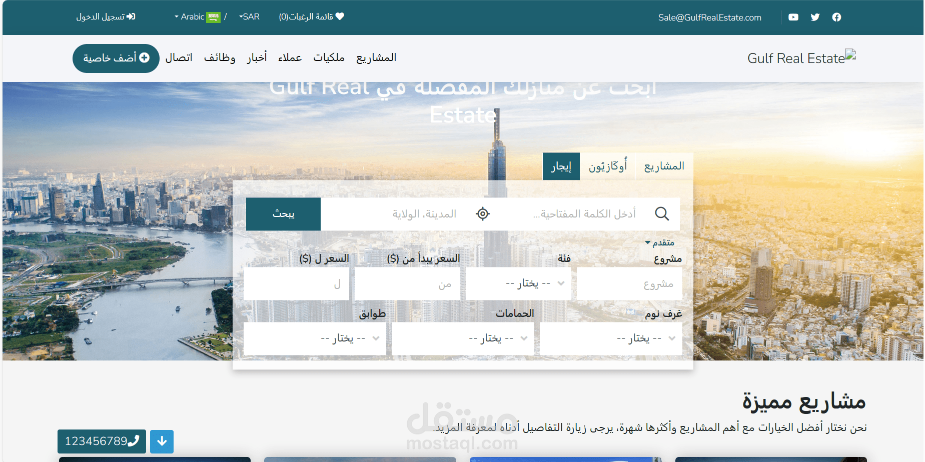Select the المشاريع search tab

(664, 166)
